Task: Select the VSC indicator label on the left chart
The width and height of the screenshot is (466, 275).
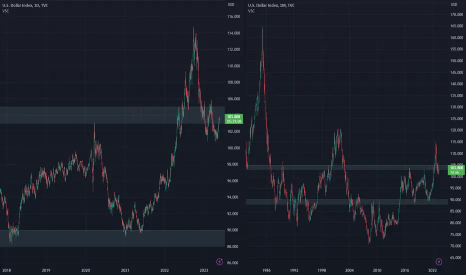Action: (x=5, y=11)
